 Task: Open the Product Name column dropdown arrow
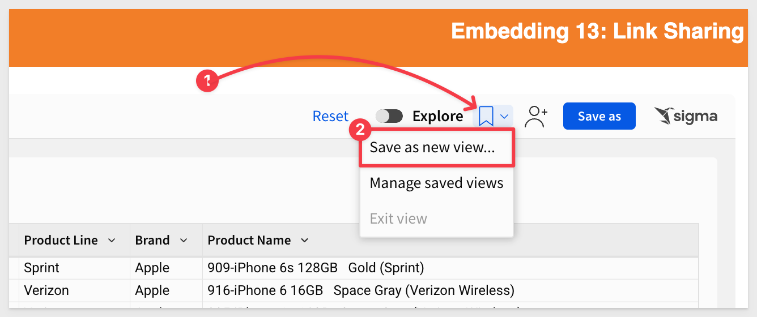[x=305, y=240]
